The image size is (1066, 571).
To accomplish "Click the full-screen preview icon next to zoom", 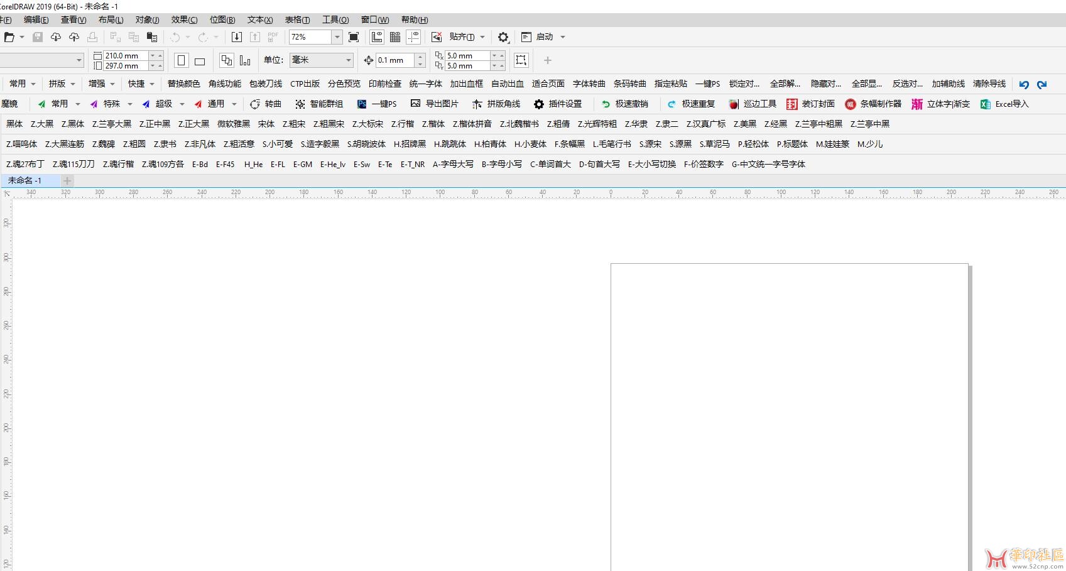I will coord(354,37).
